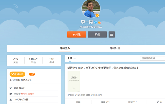165x104 pixels.
Task: Open the 10:00 post image thumbnail
Action: coord(74,81)
